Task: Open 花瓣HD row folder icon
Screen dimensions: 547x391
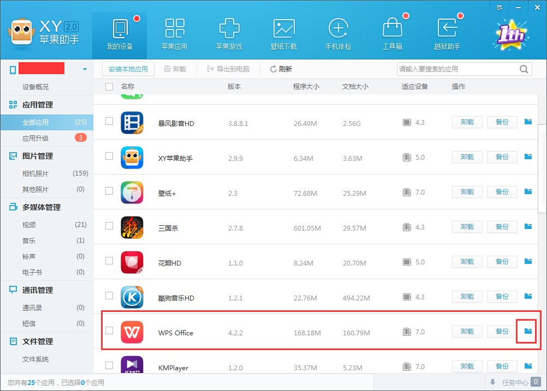Action: [528, 261]
